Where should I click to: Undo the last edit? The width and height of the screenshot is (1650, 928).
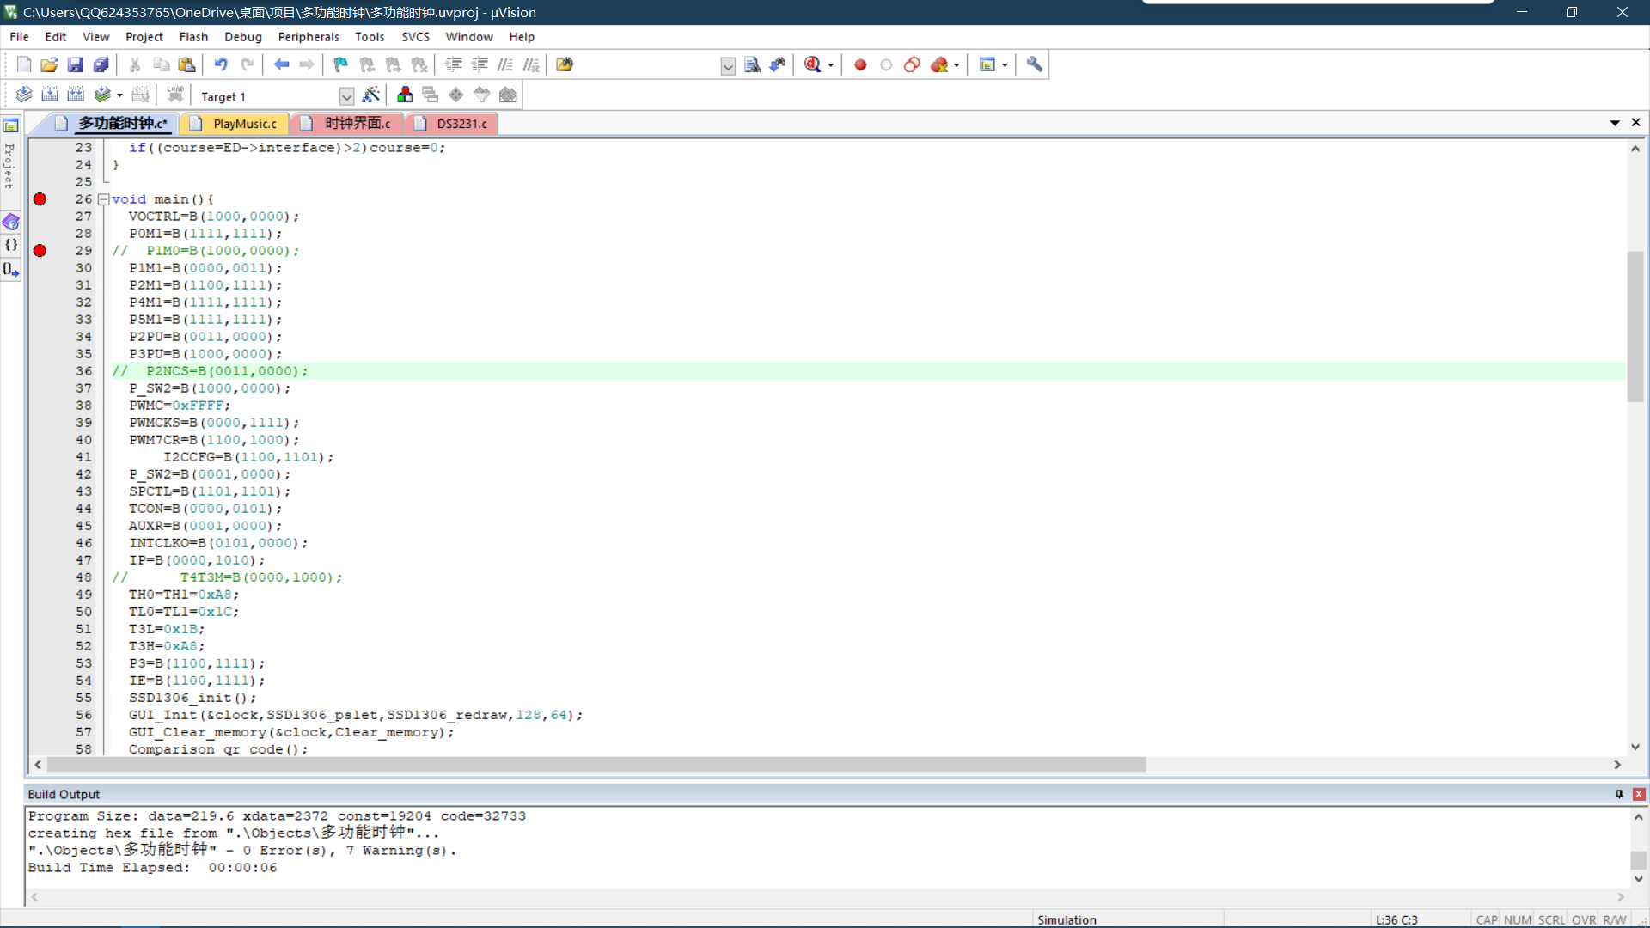(221, 64)
